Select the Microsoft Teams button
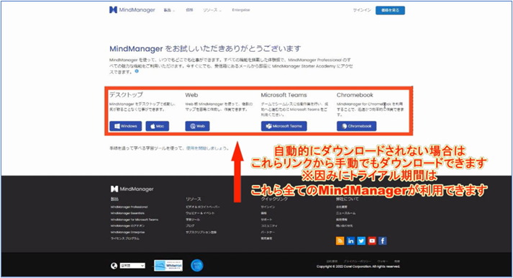The width and height of the screenshot is (513, 278). (284, 126)
